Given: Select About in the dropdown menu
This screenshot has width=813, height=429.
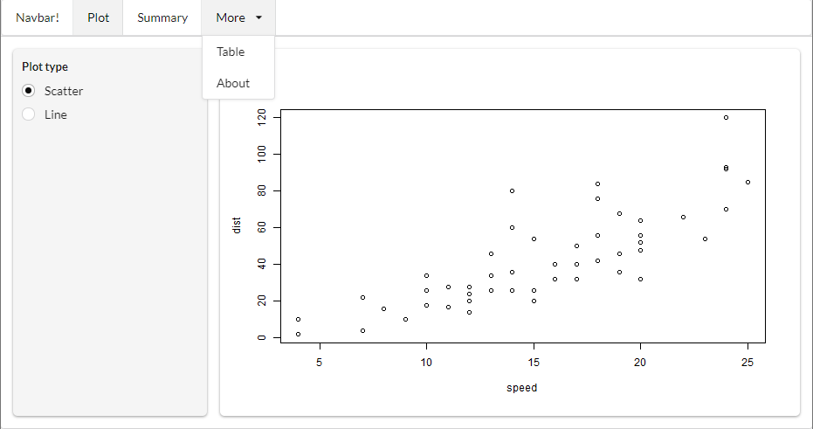Looking at the screenshot, I should pyautogui.click(x=233, y=83).
